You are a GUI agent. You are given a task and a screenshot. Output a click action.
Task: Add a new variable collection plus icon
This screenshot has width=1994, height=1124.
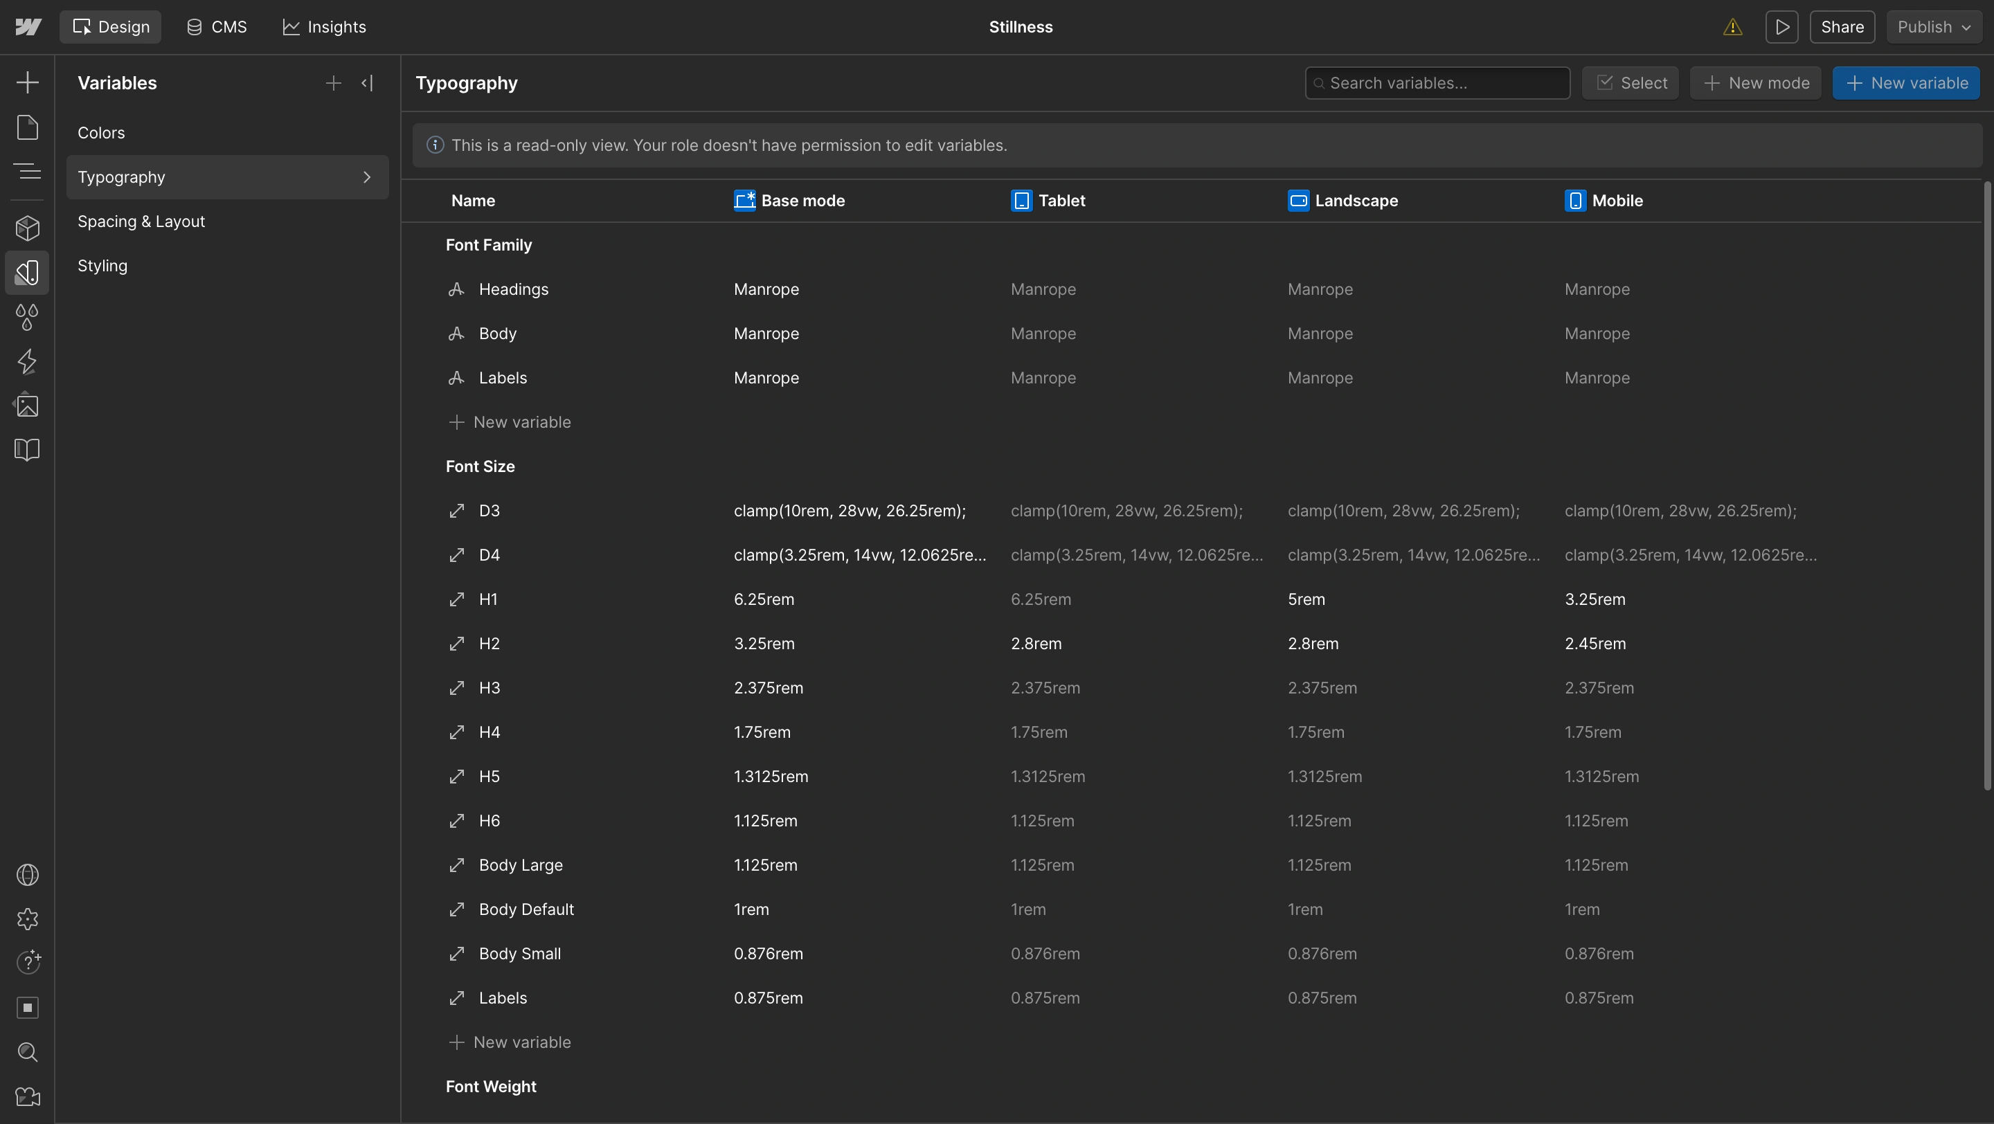pyautogui.click(x=334, y=83)
